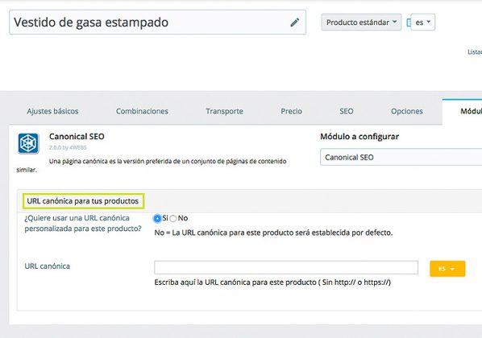
Task: Open the Producto estándar dropdown
Action: click(361, 22)
